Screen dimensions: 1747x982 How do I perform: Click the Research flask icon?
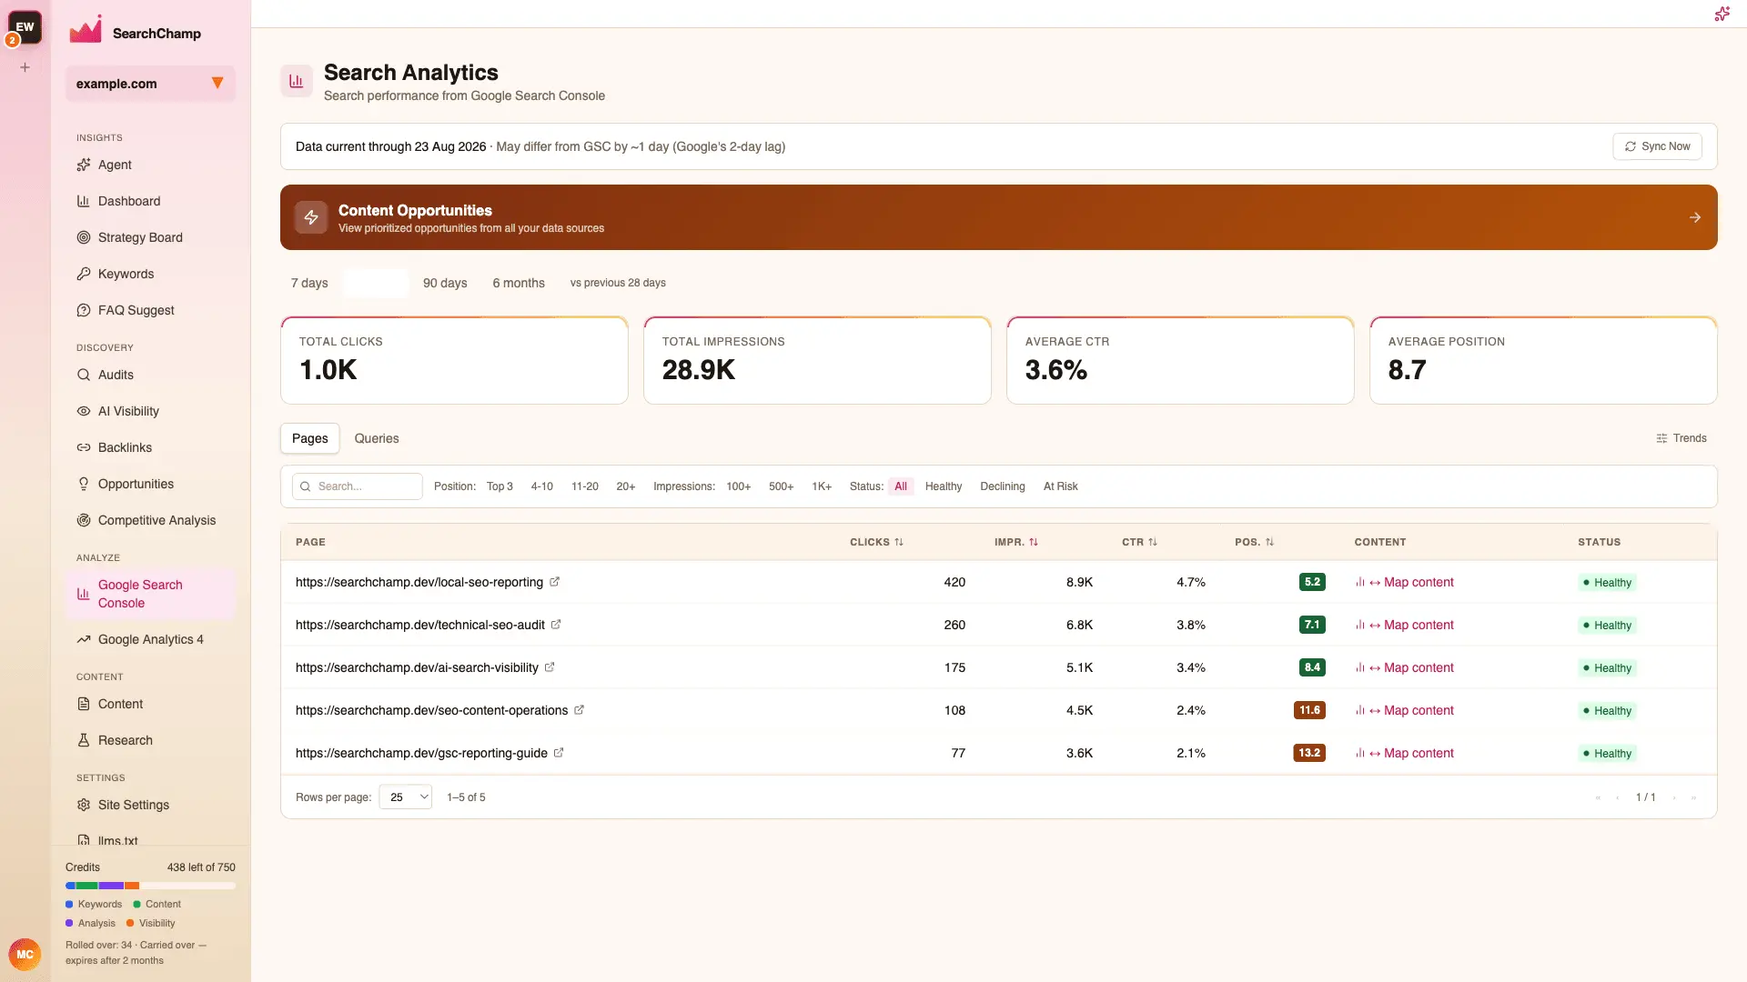coord(84,740)
